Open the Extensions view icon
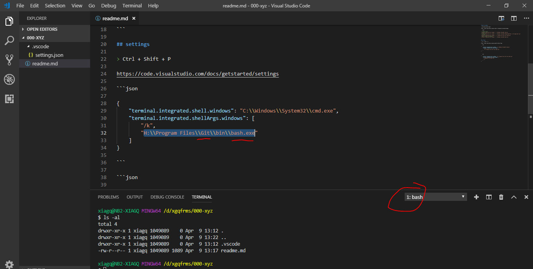Image resolution: width=533 pixels, height=269 pixels. point(9,99)
